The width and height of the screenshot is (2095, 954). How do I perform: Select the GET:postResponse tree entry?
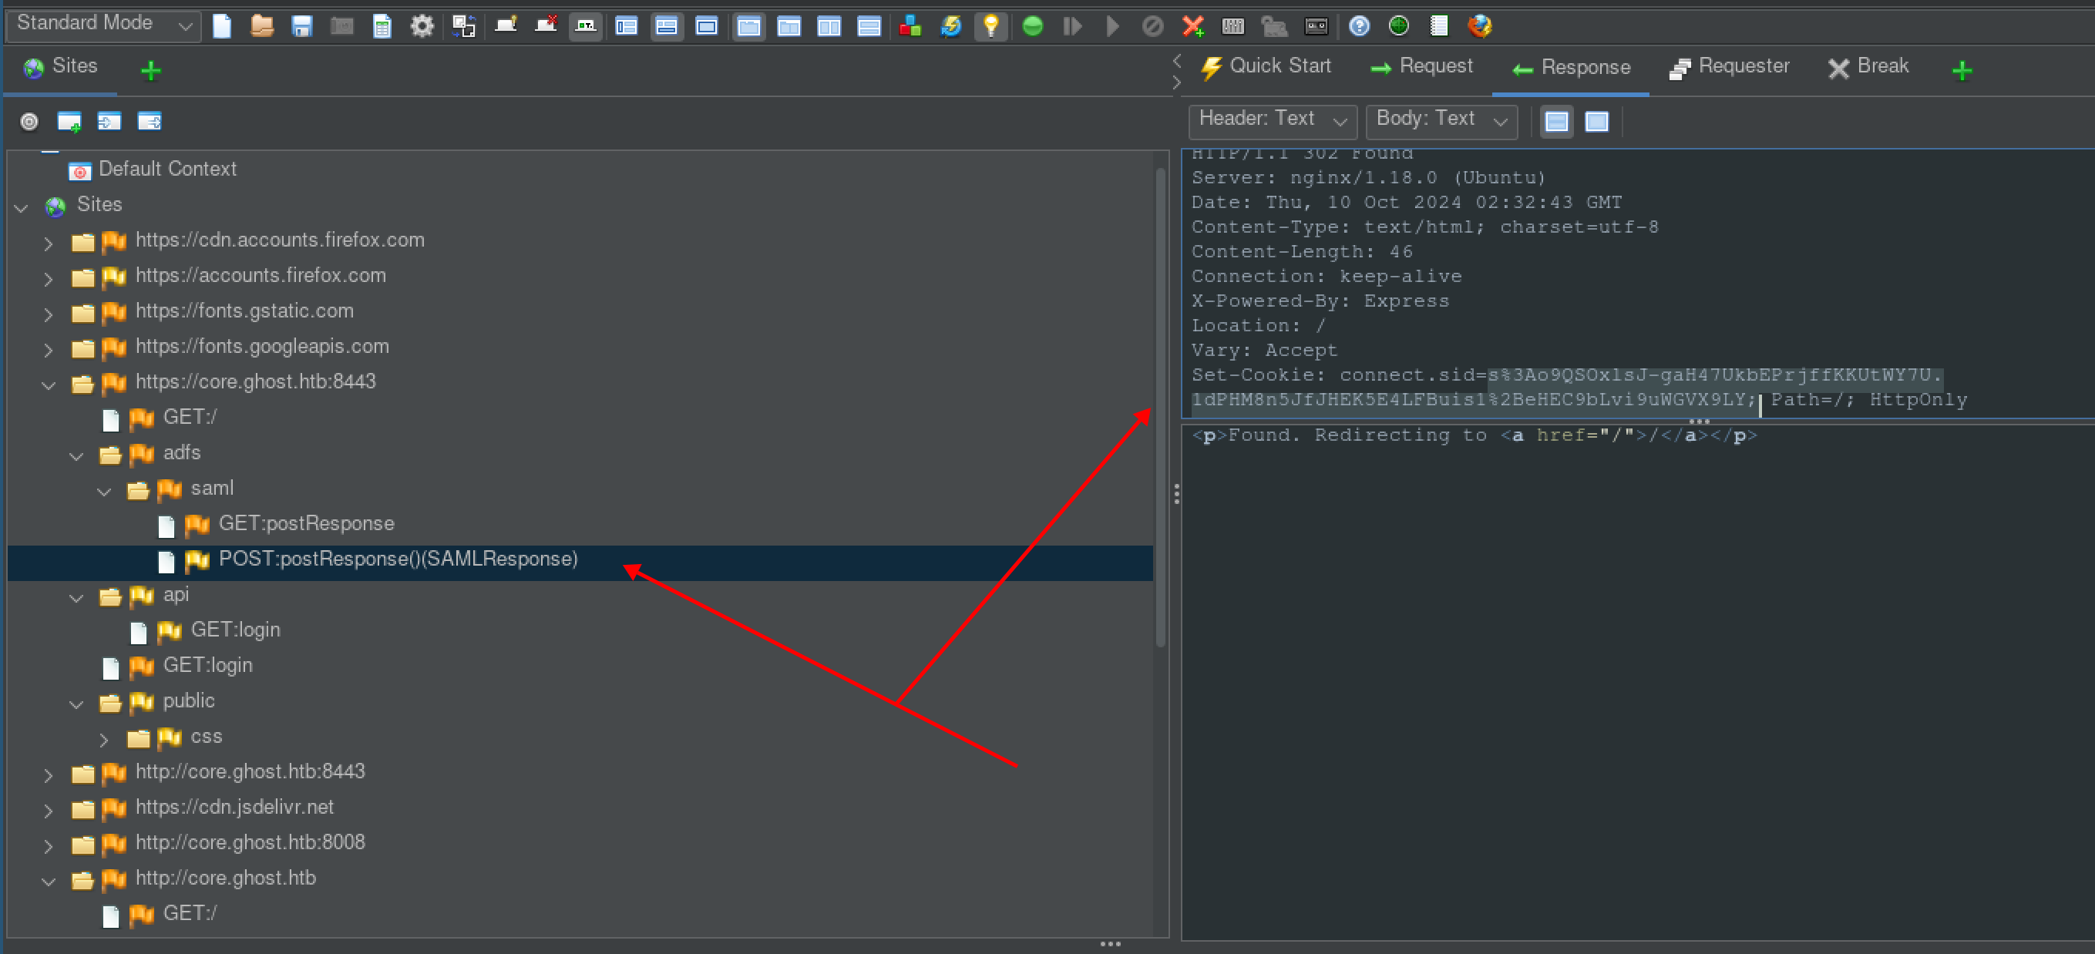point(306,524)
